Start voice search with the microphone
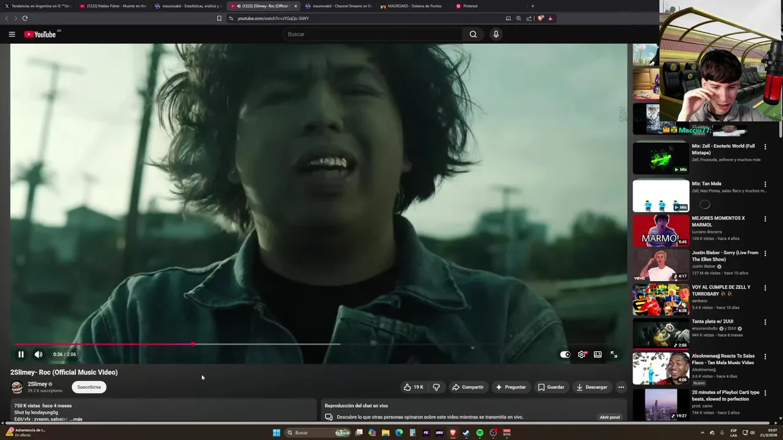783x440 pixels. point(496,34)
